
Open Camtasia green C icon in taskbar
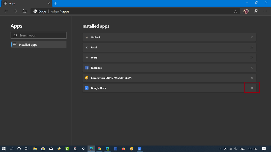[67, 149]
